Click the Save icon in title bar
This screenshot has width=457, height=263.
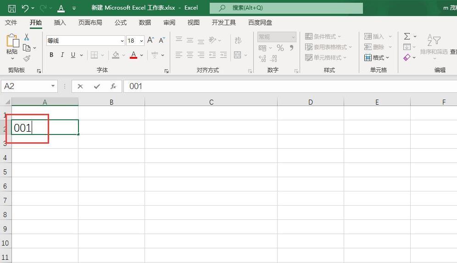coord(11,8)
